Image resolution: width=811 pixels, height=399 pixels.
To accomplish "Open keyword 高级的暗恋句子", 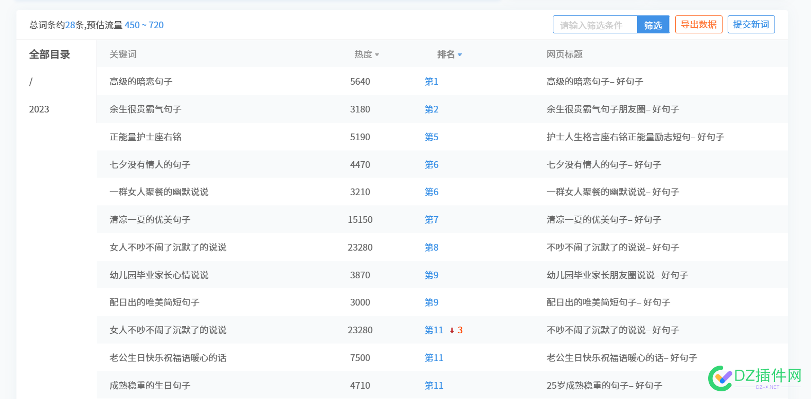I will tap(141, 82).
